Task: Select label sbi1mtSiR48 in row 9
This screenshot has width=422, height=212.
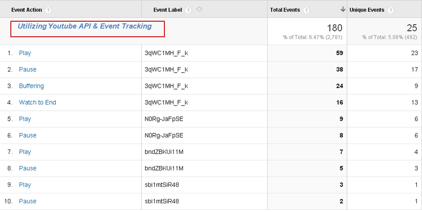Action: pyautogui.click(x=162, y=185)
